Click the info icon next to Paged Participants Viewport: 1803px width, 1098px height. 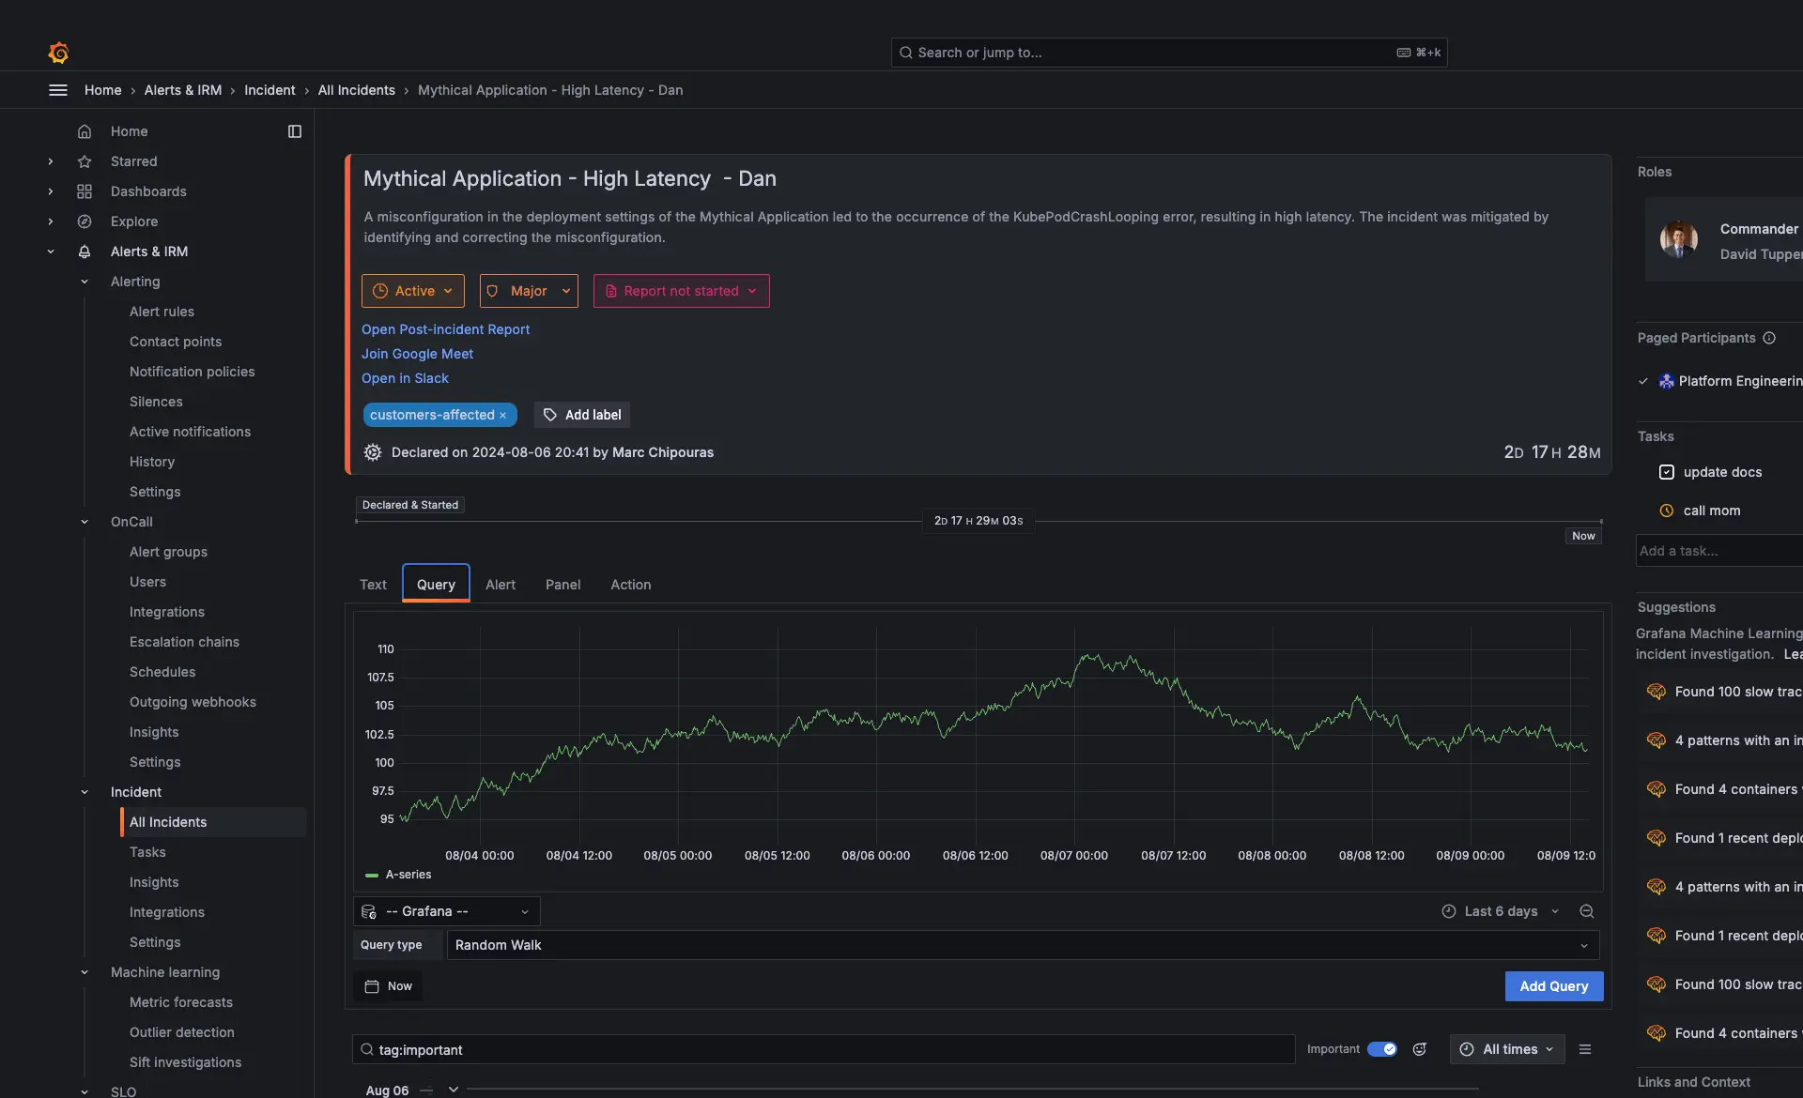(1769, 338)
